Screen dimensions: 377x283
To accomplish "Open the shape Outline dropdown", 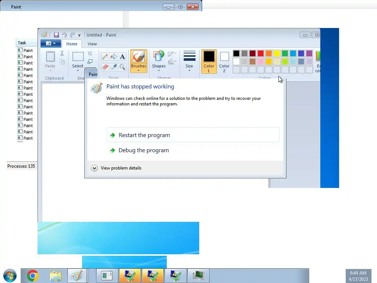I will [172, 53].
